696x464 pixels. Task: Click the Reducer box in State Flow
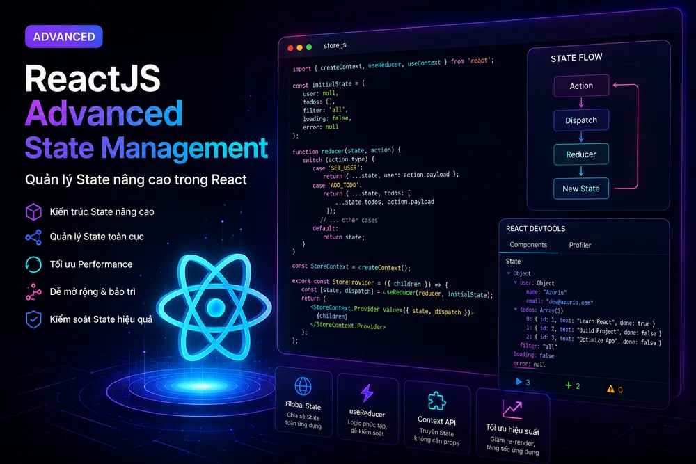click(581, 154)
